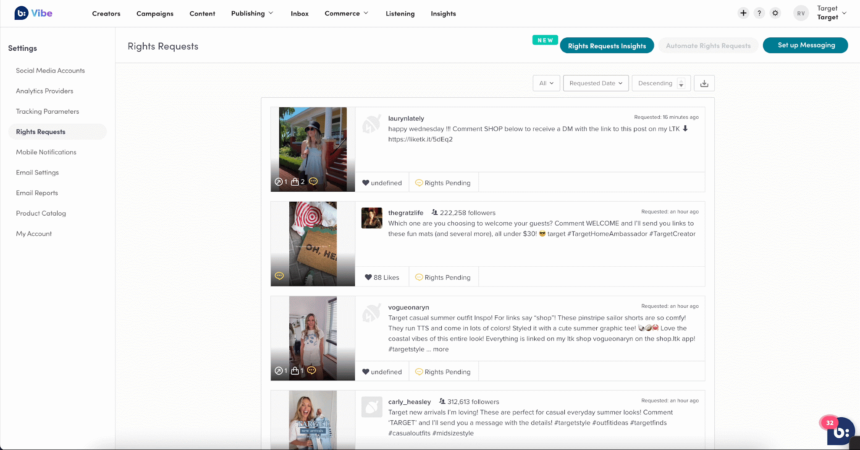Viewport: 860px width, 450px height.
Task: Select Email Settings in sidebar
Action: (x=37, y=172)
